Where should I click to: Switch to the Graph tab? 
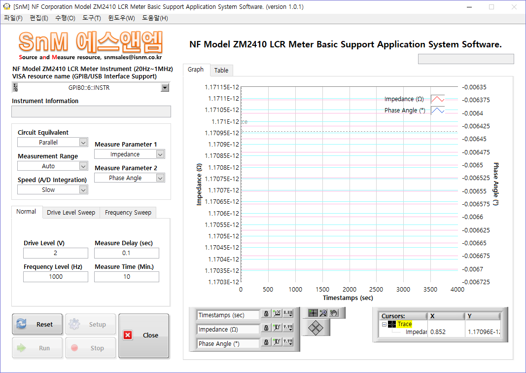(196, 70)
